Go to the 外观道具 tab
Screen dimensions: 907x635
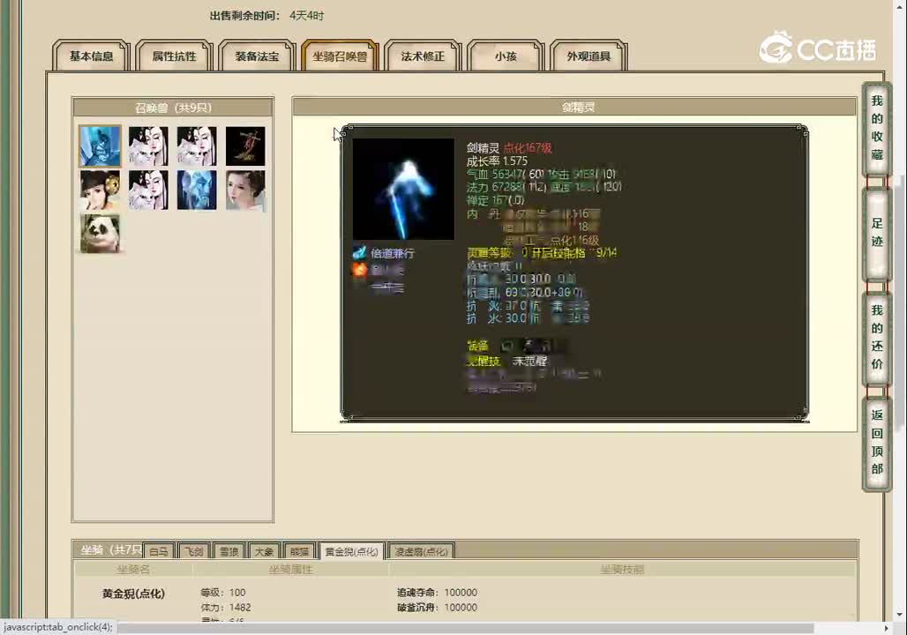588,56
